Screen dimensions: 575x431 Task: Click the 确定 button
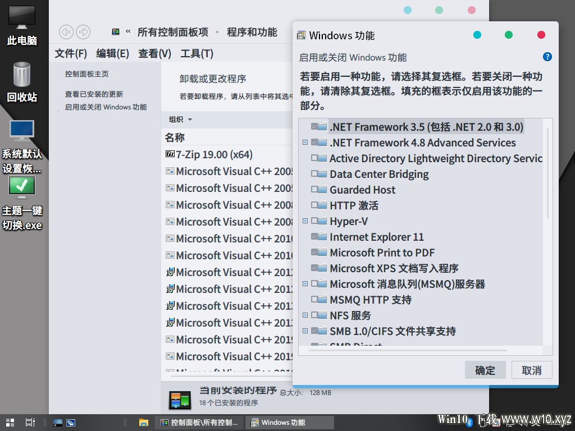pyautogui.click(x=485, y=370)
